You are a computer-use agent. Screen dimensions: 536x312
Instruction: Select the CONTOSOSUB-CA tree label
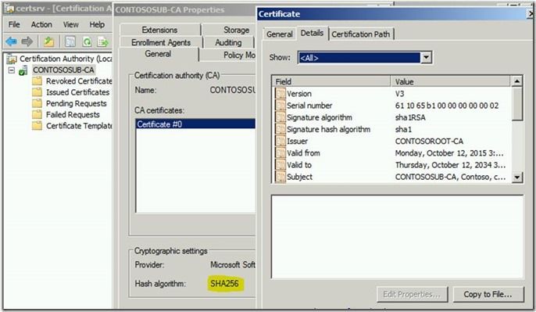click(63, 70)
